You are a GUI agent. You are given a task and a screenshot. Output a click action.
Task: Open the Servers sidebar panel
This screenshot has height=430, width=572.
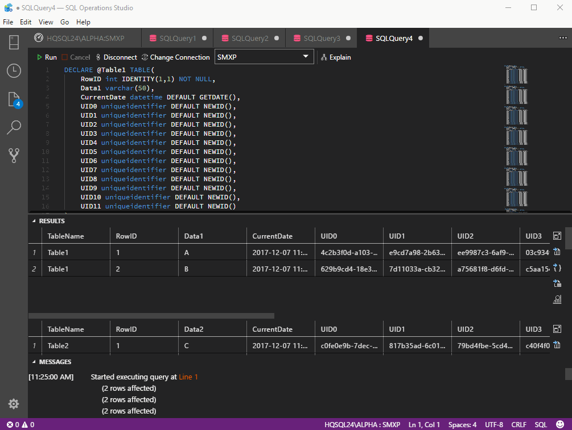14,42
